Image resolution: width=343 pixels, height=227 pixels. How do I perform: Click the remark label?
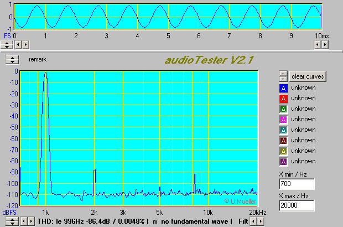pos(38,59)
